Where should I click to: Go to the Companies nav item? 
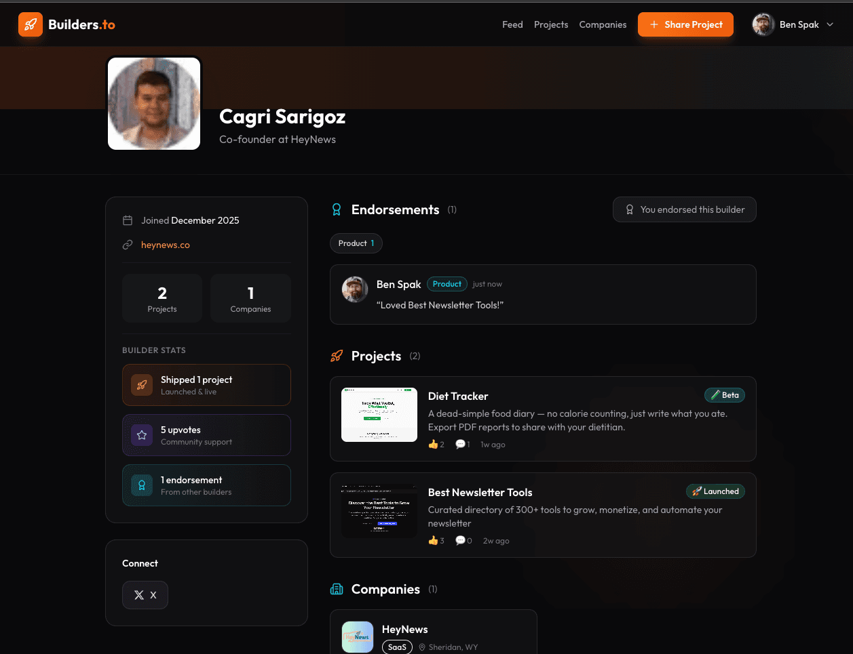click(603, 24)
